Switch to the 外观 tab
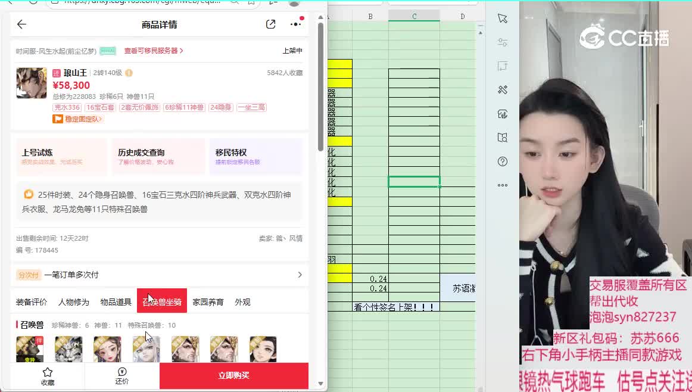 (243, 302)
